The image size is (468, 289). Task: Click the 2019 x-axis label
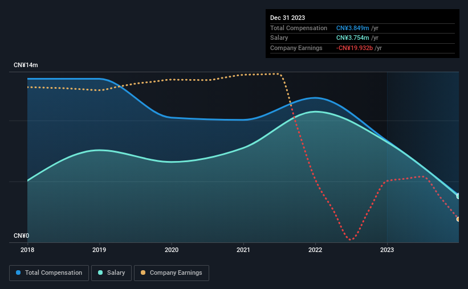pyautogui.click(x=99, y=250)
